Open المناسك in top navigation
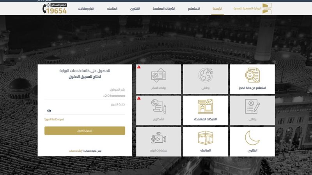The image size is (312, 175). click(112, 9)
